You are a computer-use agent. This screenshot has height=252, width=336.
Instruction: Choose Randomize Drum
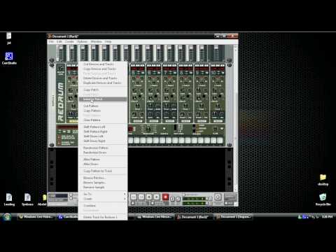(x=103, y=153)
